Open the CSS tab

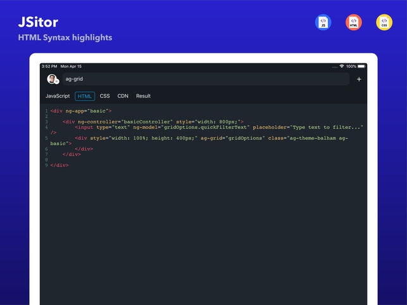[104, 96]
